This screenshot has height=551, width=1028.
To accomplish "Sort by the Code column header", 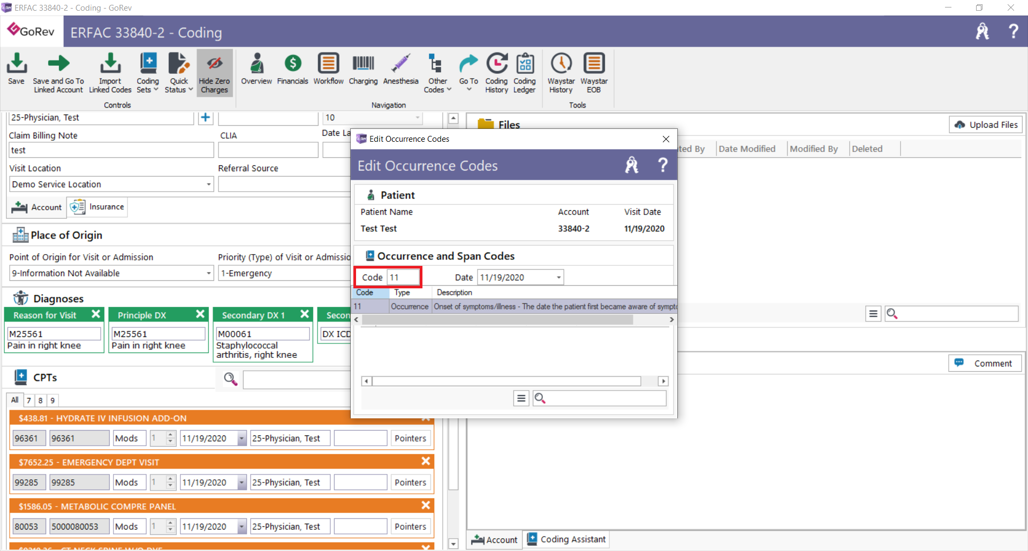I will (x=370, y=293).
